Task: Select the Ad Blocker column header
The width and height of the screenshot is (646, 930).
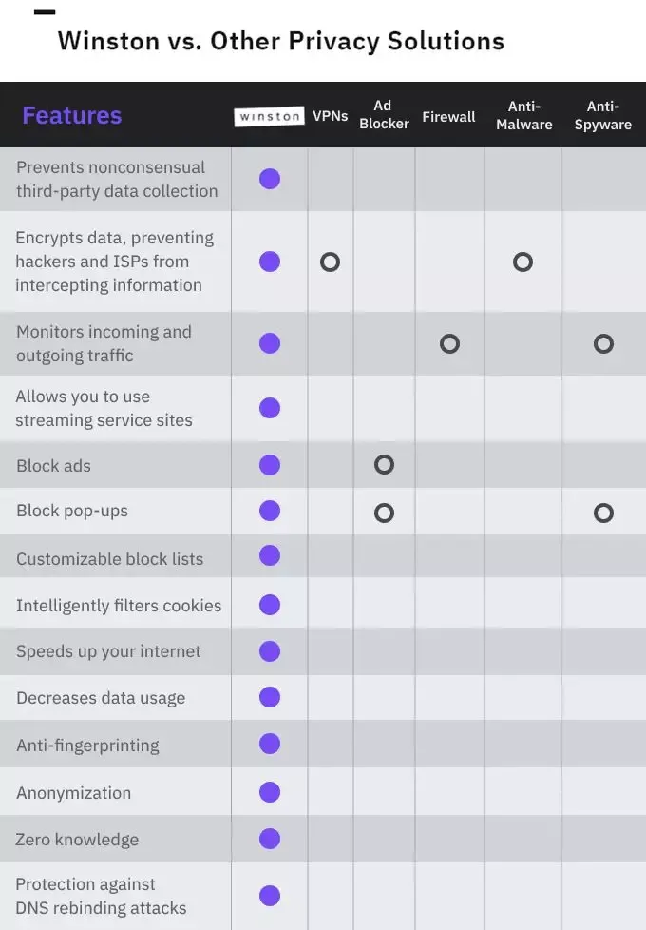Action: coord(384,114)
